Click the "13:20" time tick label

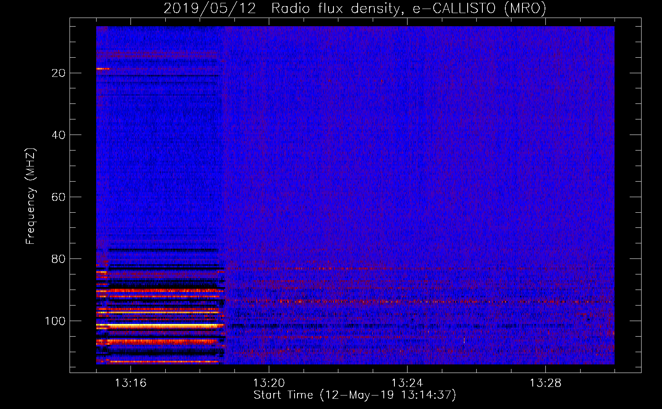(x=269, y=383)
